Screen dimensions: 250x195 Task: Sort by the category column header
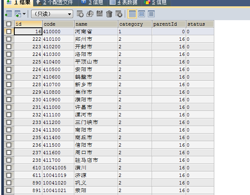tap(135, 24)
